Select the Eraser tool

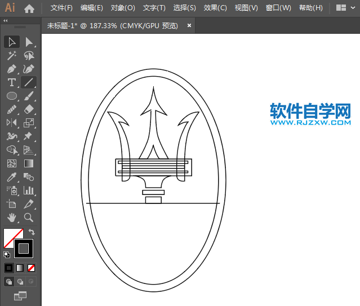click(x=29, y=109)
